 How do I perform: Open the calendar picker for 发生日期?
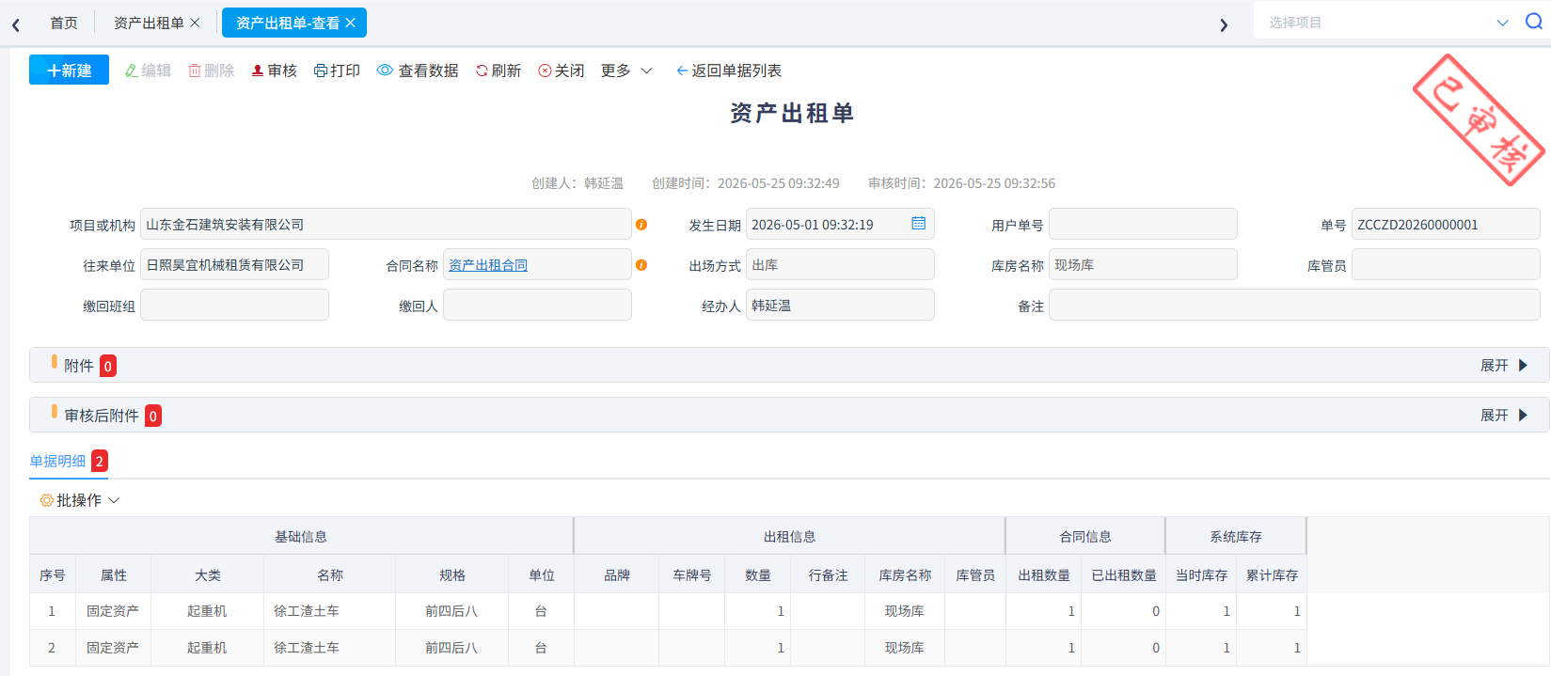coord(918,224)
